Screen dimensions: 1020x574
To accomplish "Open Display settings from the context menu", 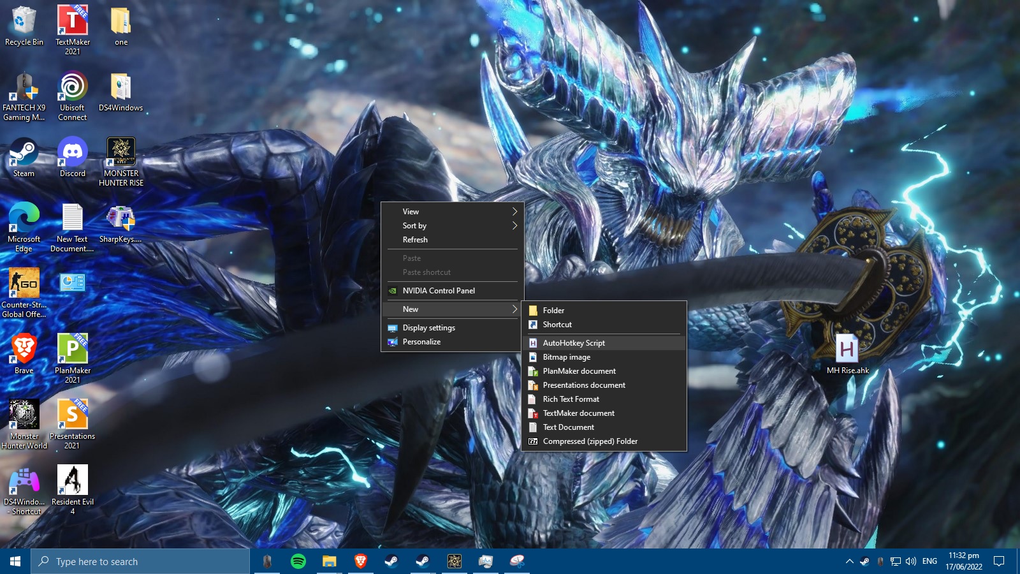I will tap(453, 328).
